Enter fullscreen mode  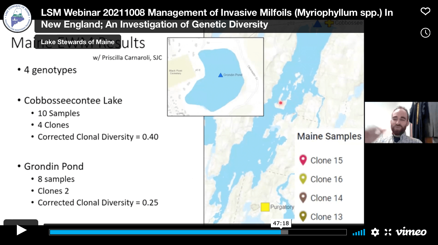click(388, 232)
